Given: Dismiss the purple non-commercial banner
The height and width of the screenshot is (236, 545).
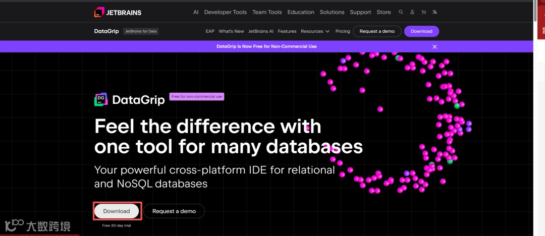Looking at the screenshot, I should coord(434,46).
